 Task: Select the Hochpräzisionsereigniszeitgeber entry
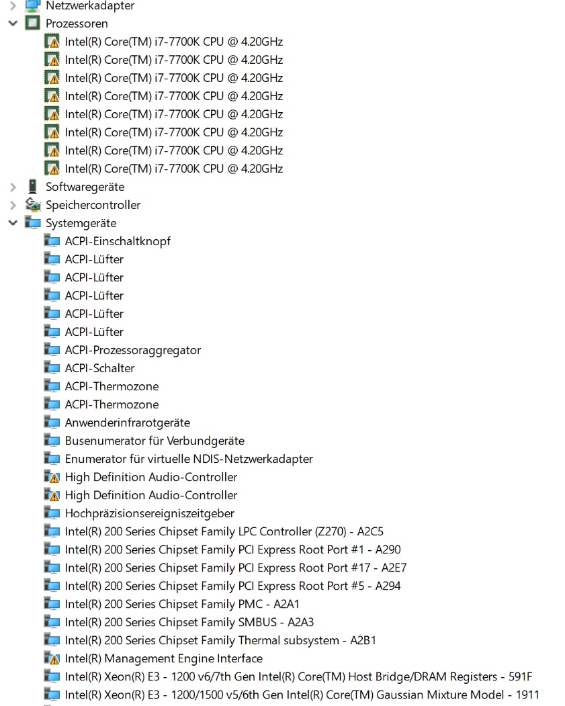click(x=149, y=513)
